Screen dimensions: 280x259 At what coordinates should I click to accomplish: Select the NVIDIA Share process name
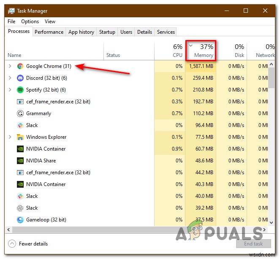point(41,161)
